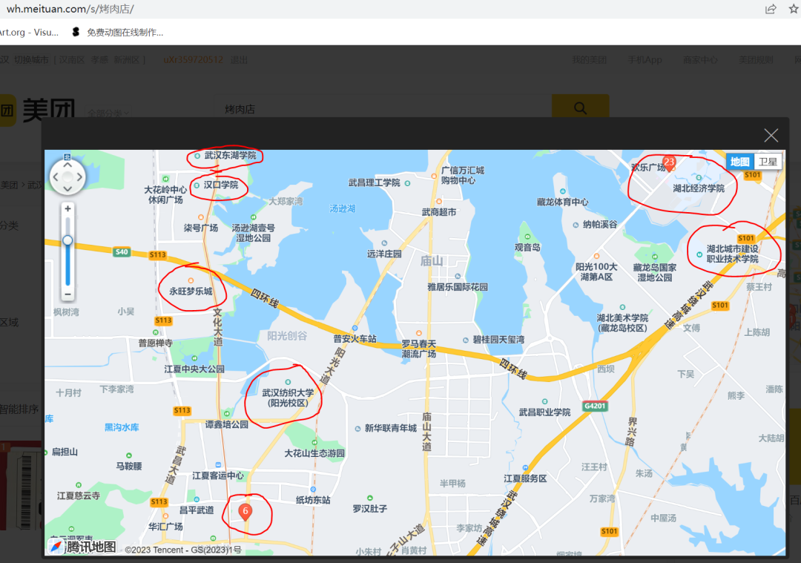Click the browser address bar URL
Screen dimensions: 801x563
pyautogui.click(x=70, y=9)
